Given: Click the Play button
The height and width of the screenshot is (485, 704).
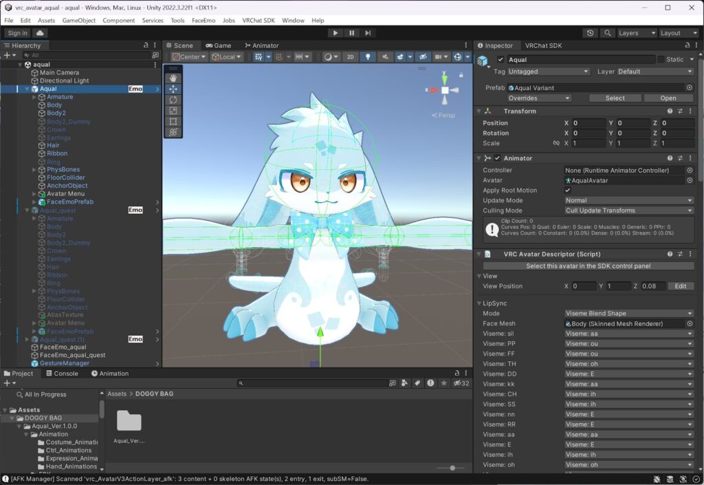Looking at the screenshot, I should pyautogui.click(x=335, y=33).
